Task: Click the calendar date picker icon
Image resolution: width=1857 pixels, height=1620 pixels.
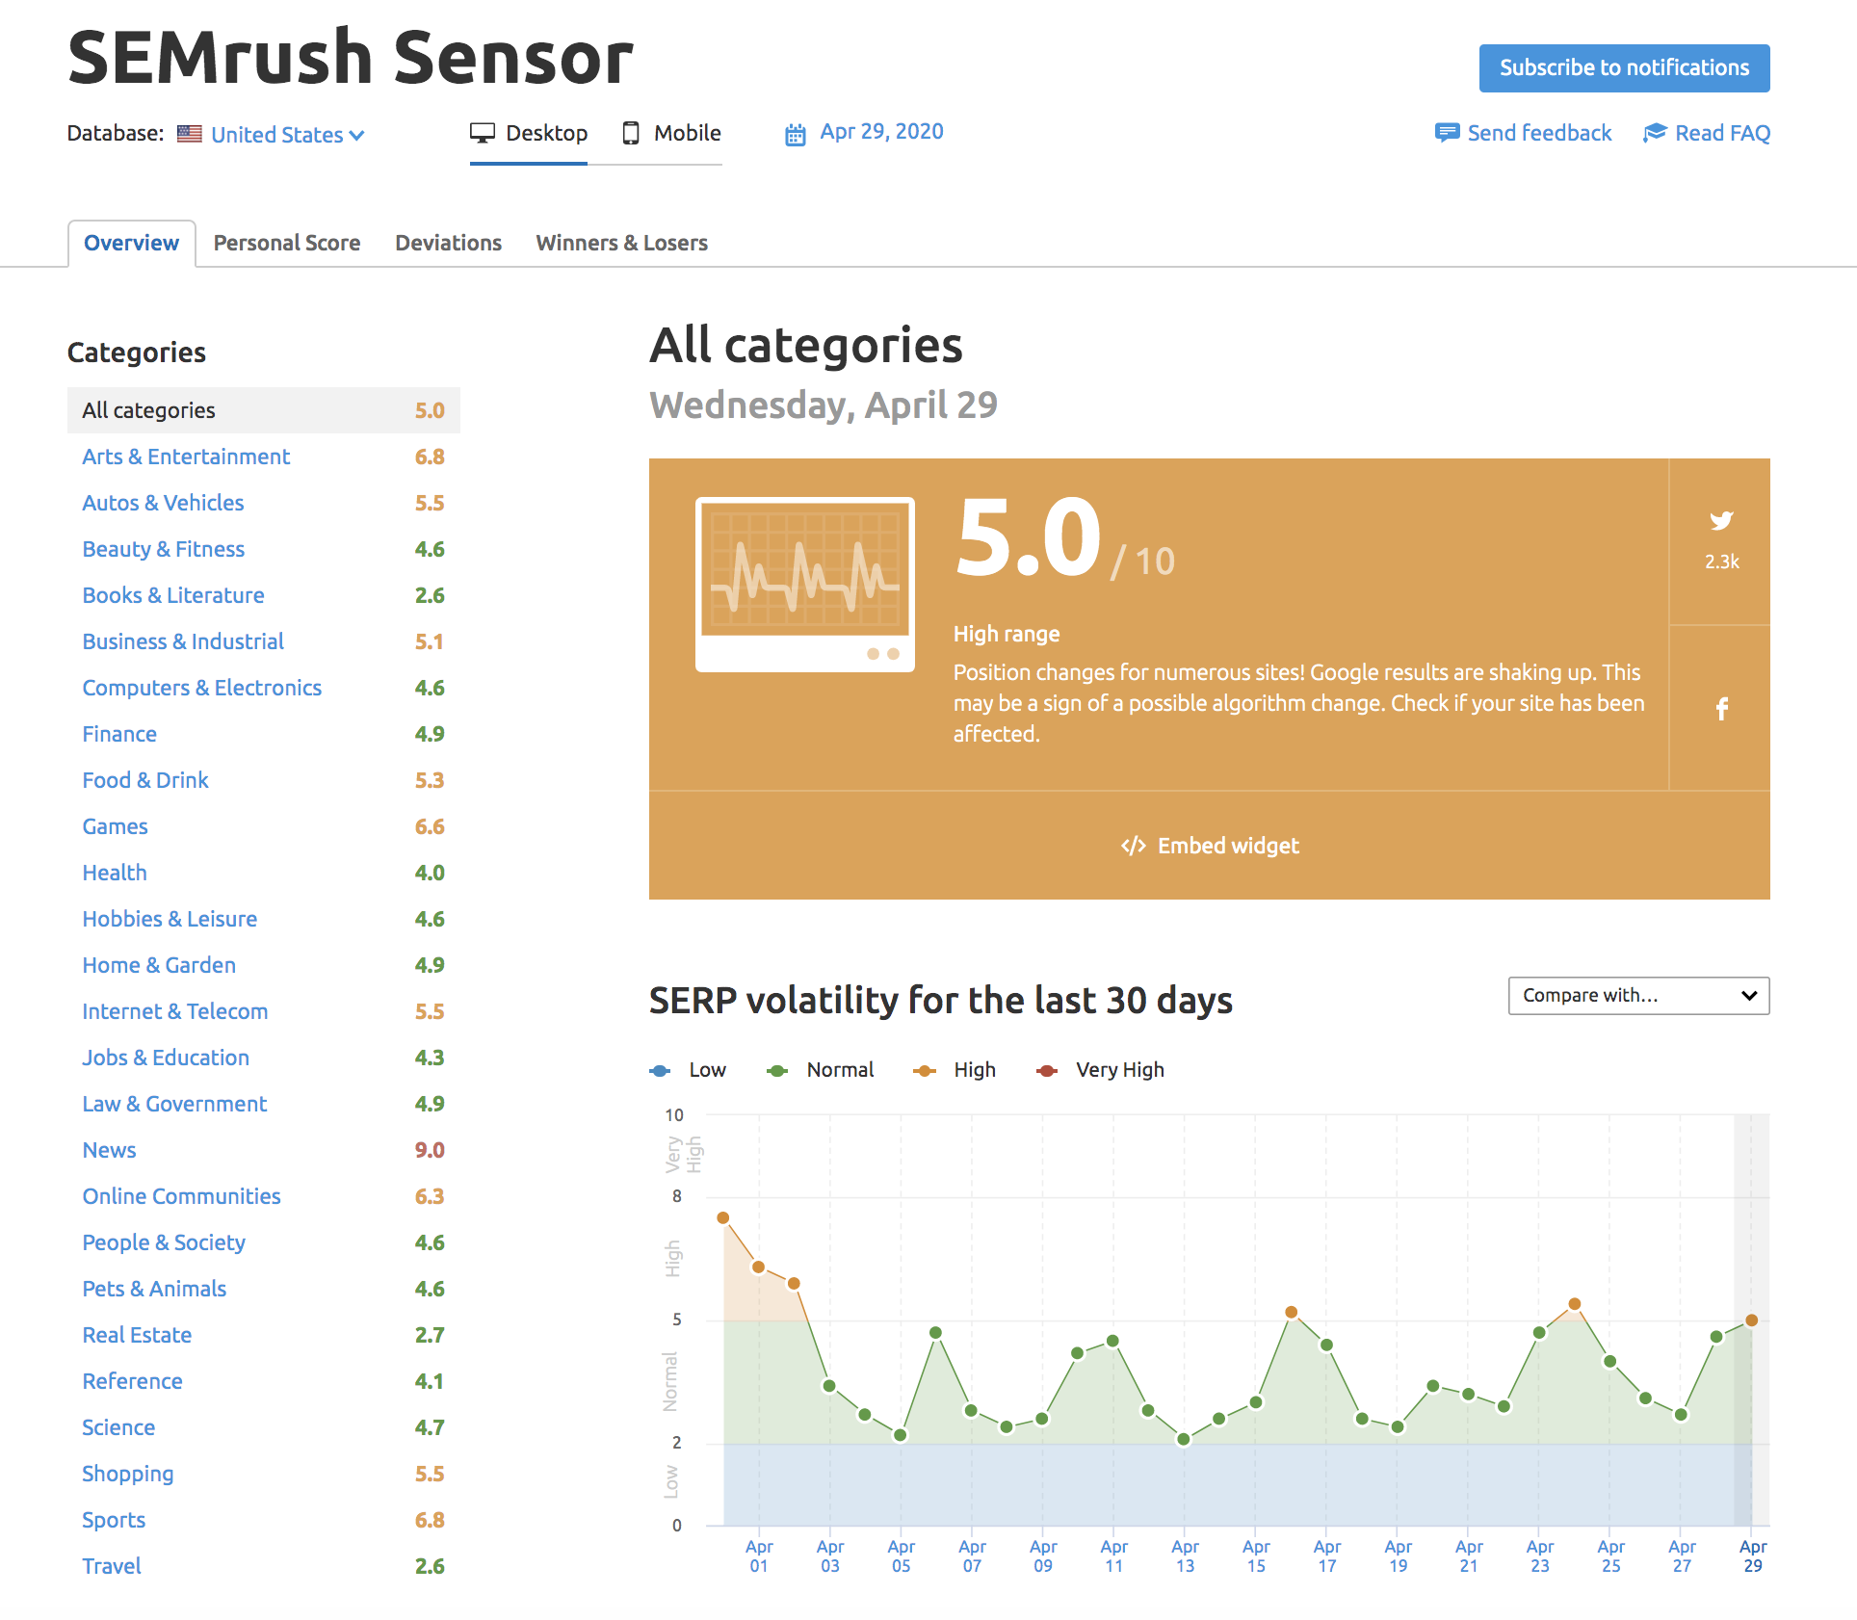Action: tap(795, 134)
